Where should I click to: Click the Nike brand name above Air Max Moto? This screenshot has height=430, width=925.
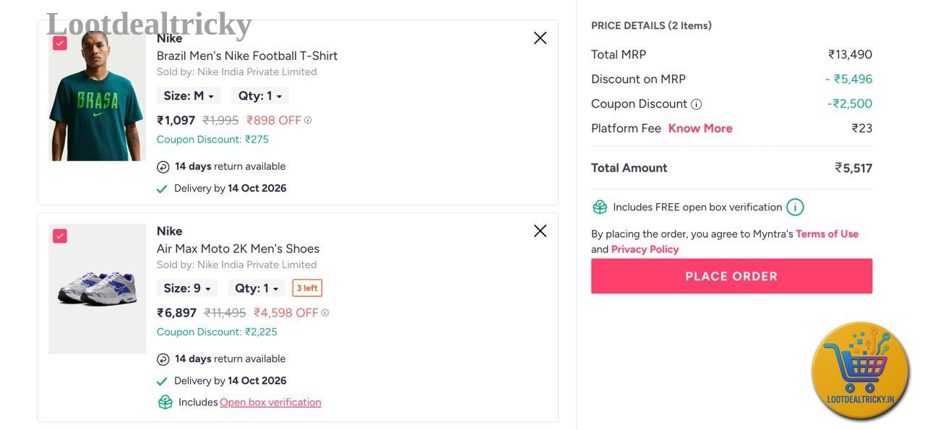coord(169,231)
